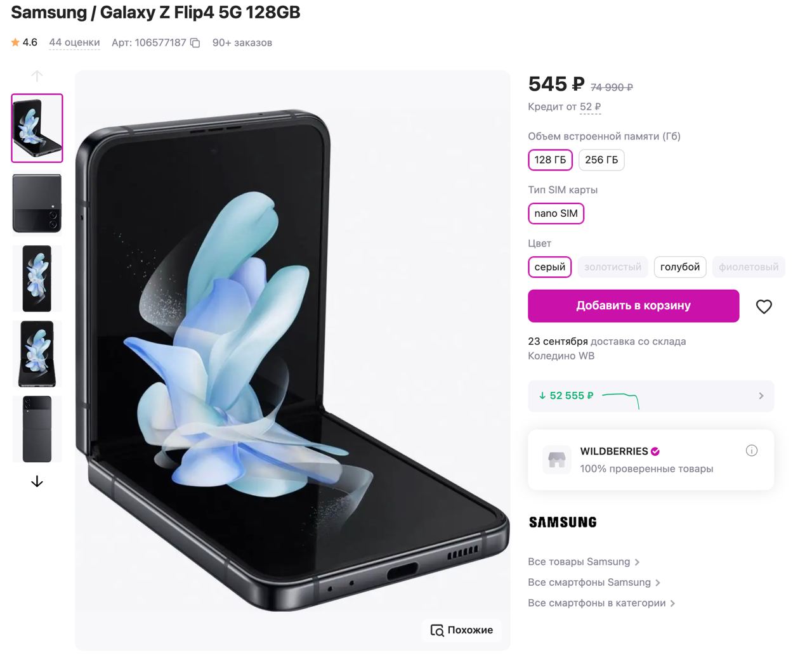Expand Все смартфоны в категории link
This screenshot has height=660, width=812.
672,604
